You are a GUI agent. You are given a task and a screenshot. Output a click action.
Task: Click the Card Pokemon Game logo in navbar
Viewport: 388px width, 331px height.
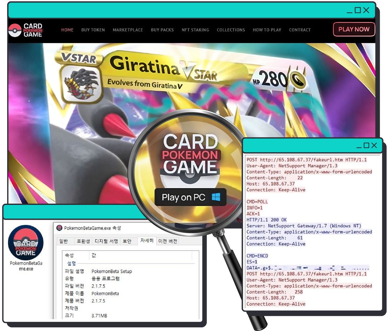26,30
